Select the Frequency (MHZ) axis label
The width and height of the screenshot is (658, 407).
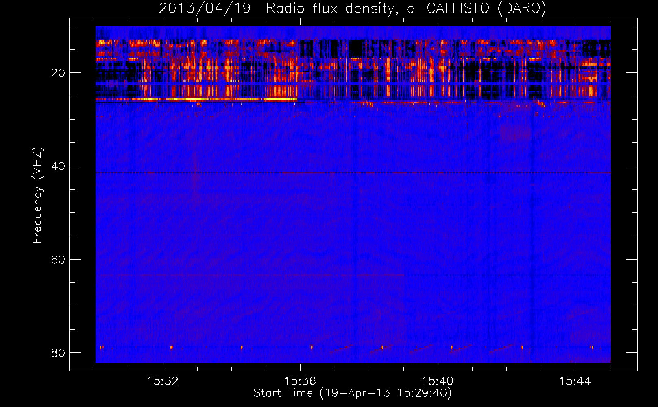tap(37, 195)
